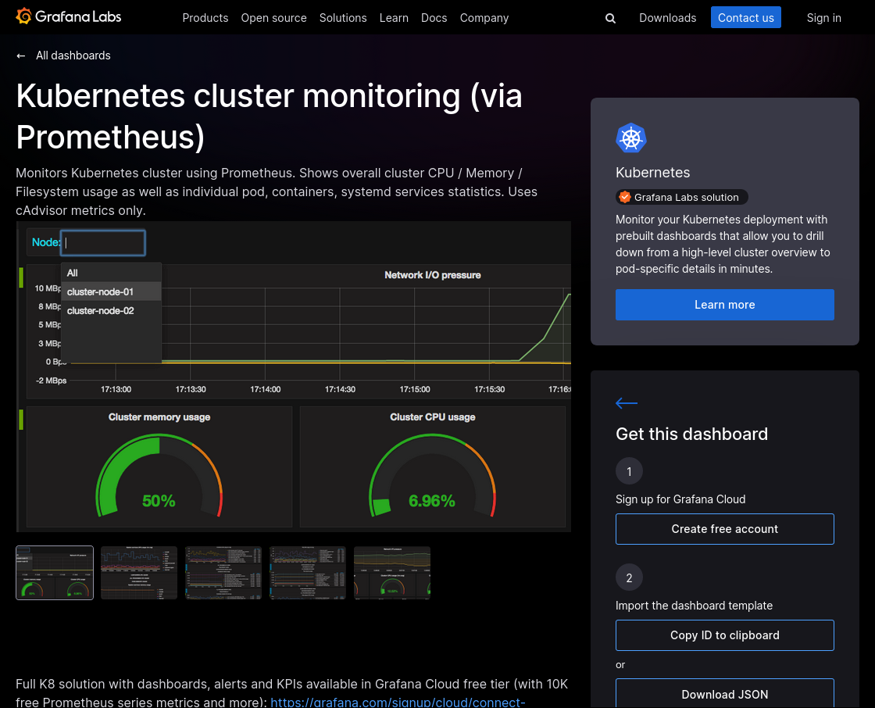Open the Open source menu
This screenshot has height=708, width=875.
(273, 18)
